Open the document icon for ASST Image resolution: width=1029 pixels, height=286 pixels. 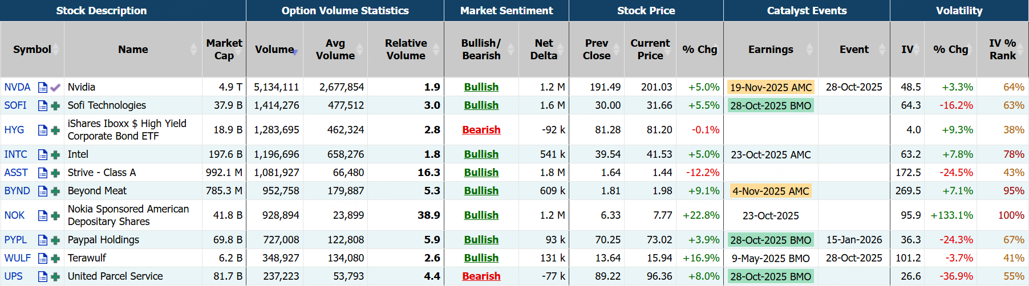43,173
